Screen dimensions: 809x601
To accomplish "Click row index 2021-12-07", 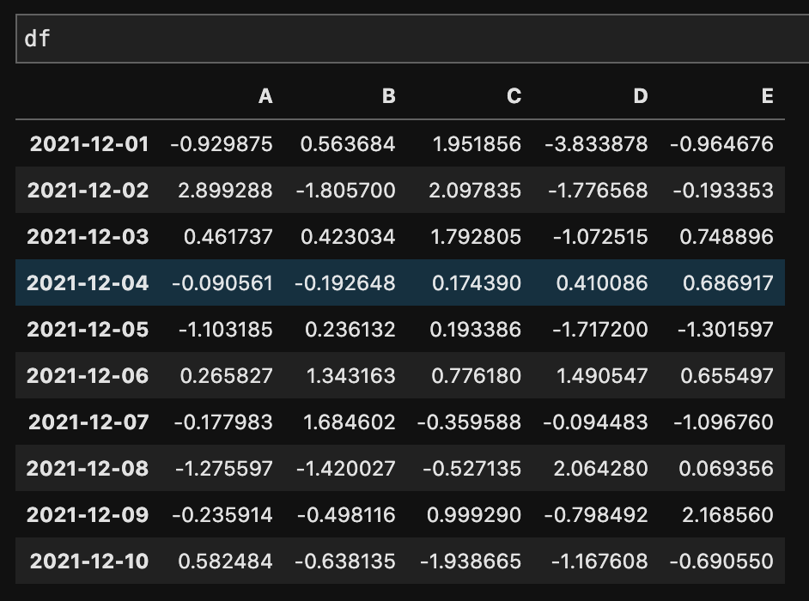I will pos(88,422).
